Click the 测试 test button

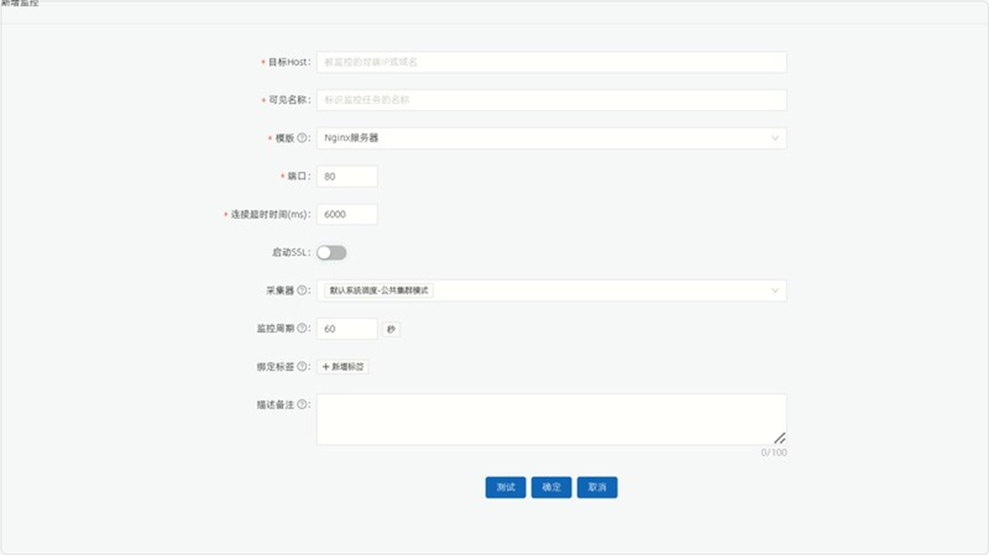pos(506,487)
